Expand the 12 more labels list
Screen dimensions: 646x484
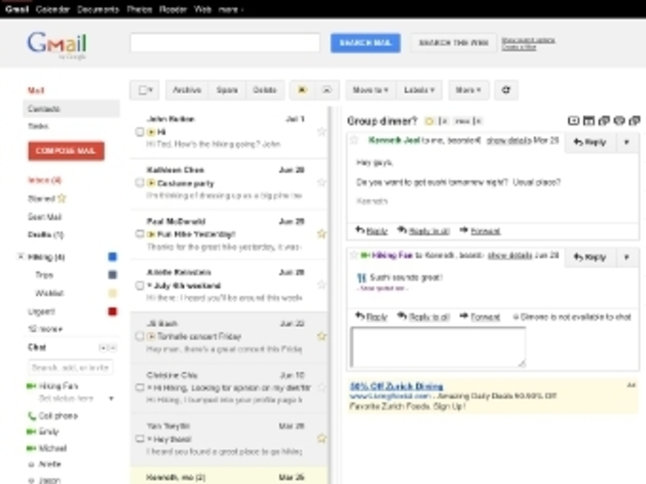(x=45, y=329)
